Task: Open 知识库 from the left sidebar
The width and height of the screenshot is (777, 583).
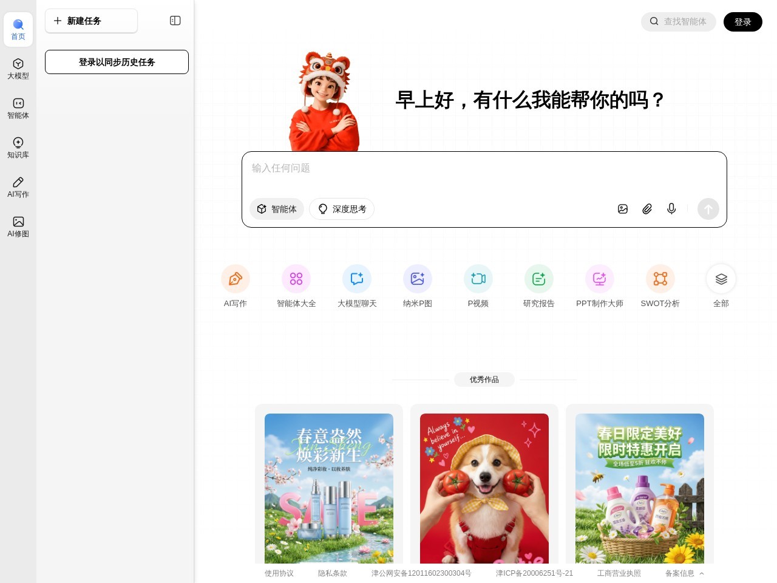Action: 18,148
